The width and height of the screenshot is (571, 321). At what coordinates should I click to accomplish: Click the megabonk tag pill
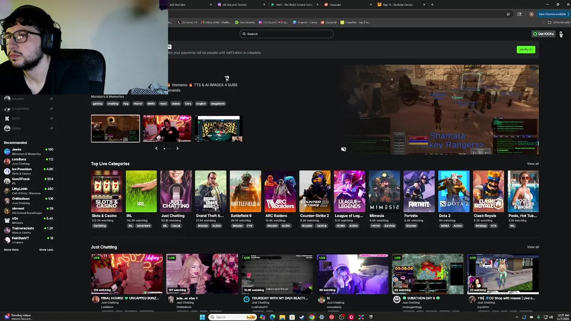218,103
